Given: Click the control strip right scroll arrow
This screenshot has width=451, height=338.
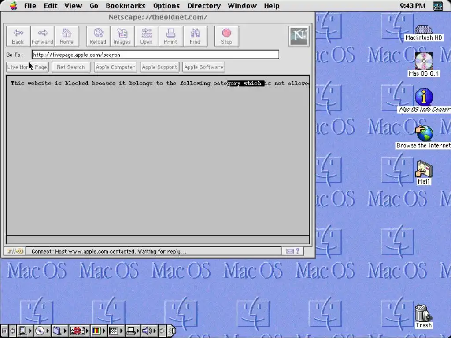Looking at the screenshot, I should pos(162,331).
